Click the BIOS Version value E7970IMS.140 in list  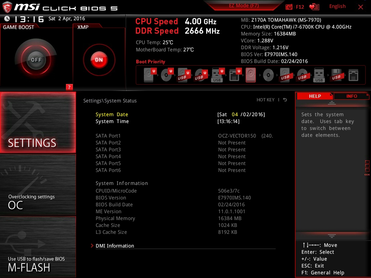[234, 198]
